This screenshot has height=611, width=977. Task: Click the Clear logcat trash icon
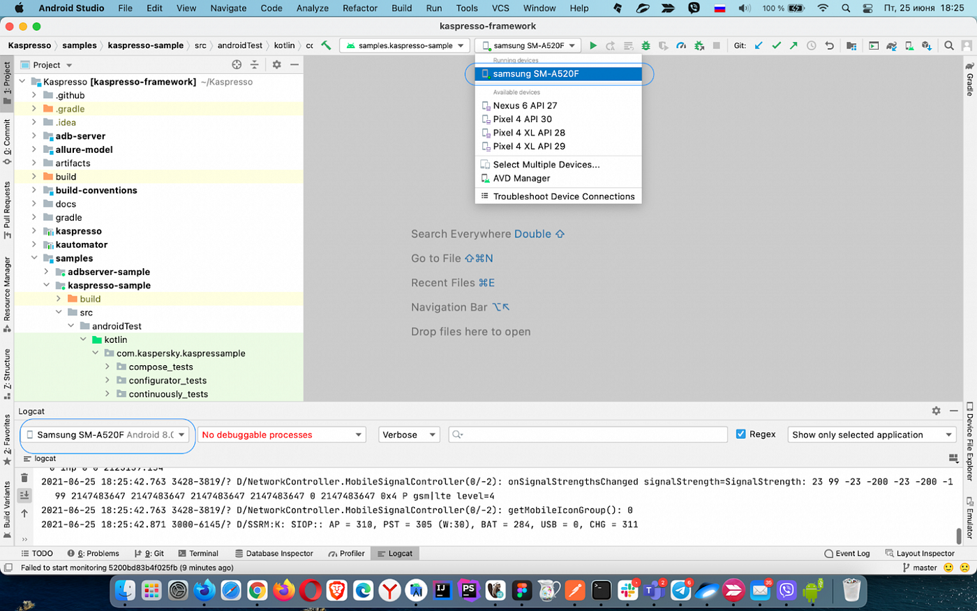coord(24,478)
